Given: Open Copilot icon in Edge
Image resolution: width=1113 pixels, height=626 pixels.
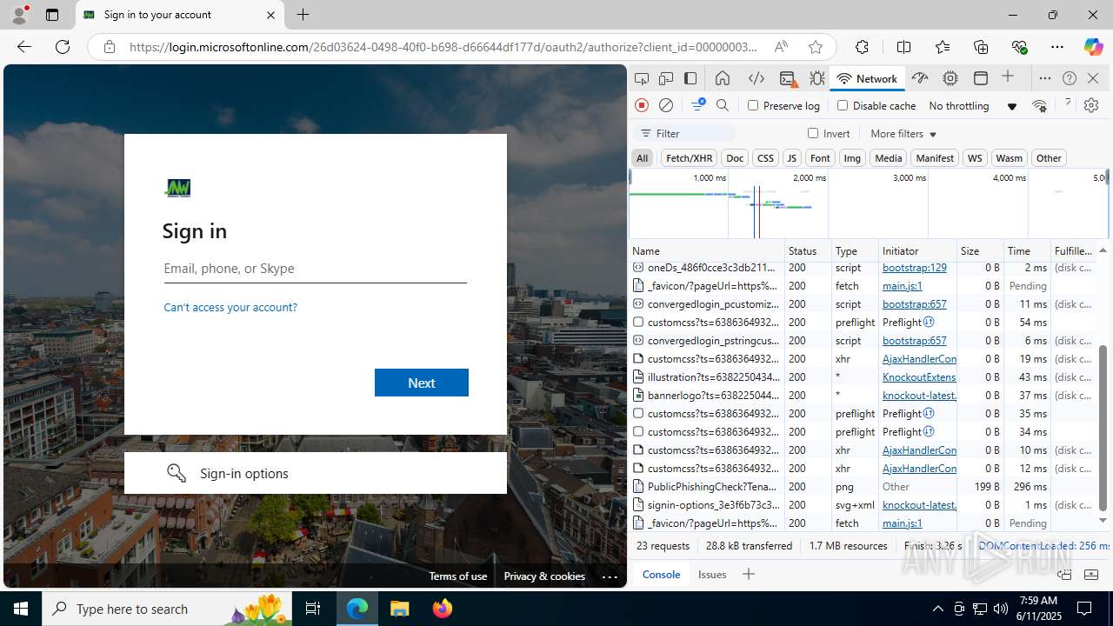Looking at the screenshot, I should (1093, 47).
